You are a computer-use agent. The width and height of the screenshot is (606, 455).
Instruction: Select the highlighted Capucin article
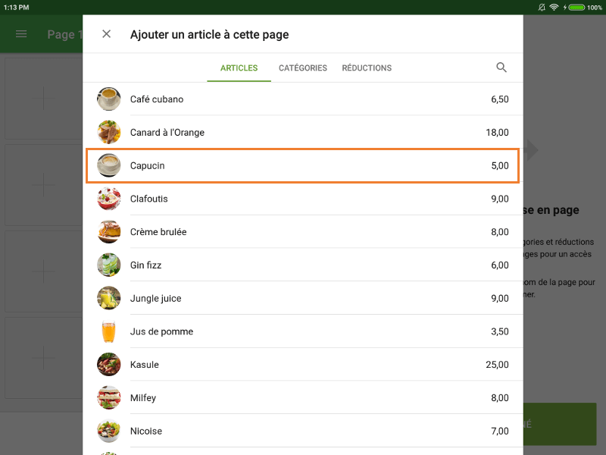(303, 165)
